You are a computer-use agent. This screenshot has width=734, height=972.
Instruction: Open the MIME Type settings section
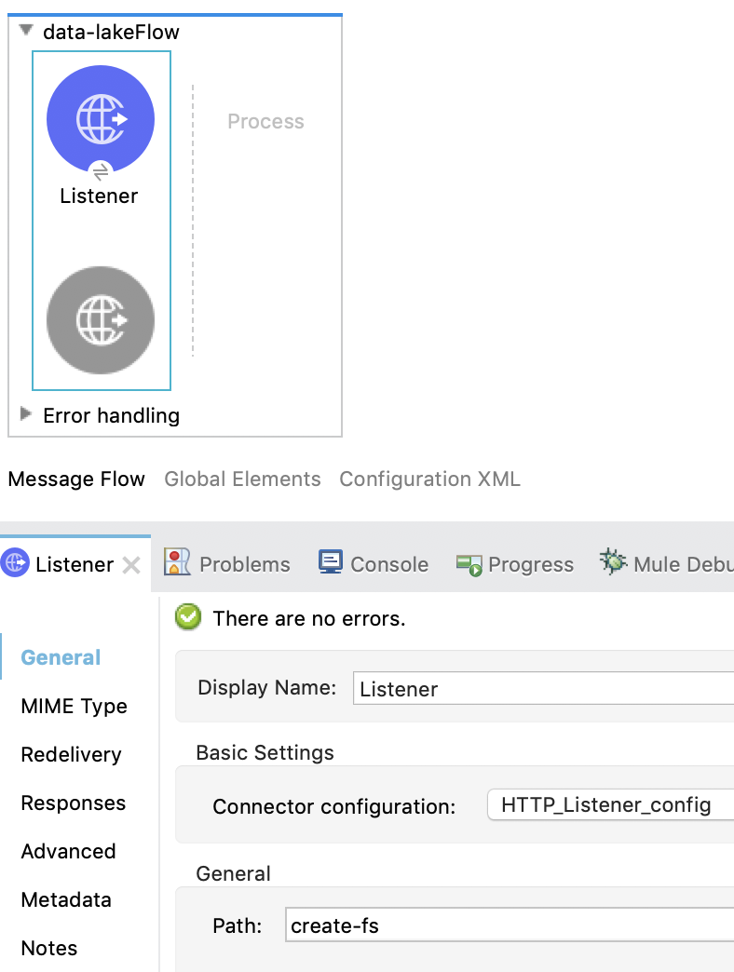pos(74,707)
